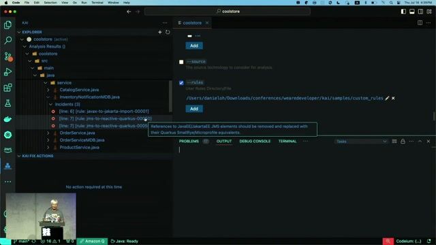
Task: Open Source Control view with pending badge
Action: 7,56
